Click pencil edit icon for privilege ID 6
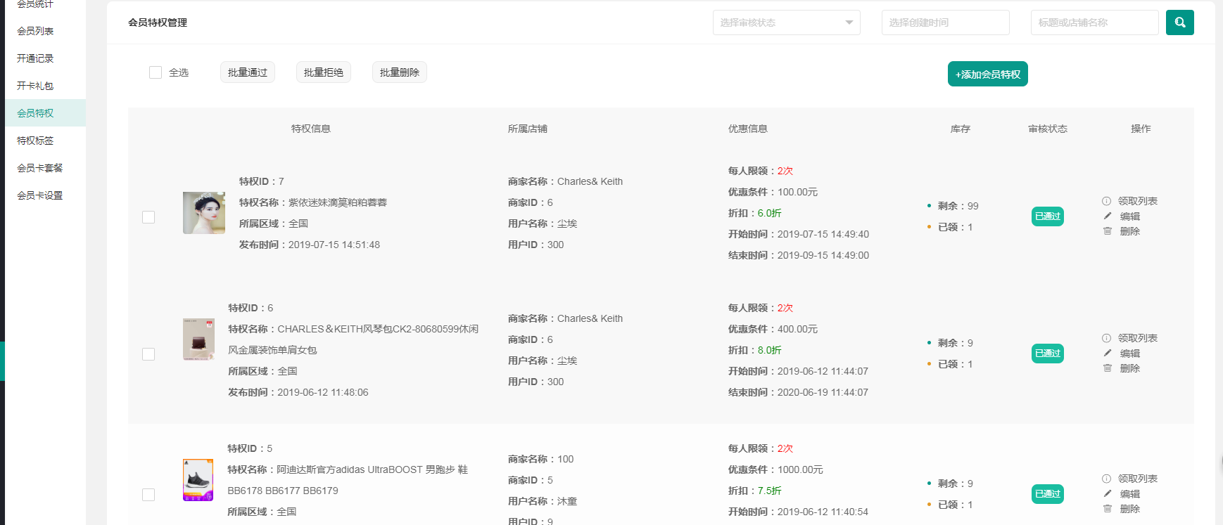The height and width of the screenshot is (525, 1223). pyautogui.click(x=1108, y=354)
